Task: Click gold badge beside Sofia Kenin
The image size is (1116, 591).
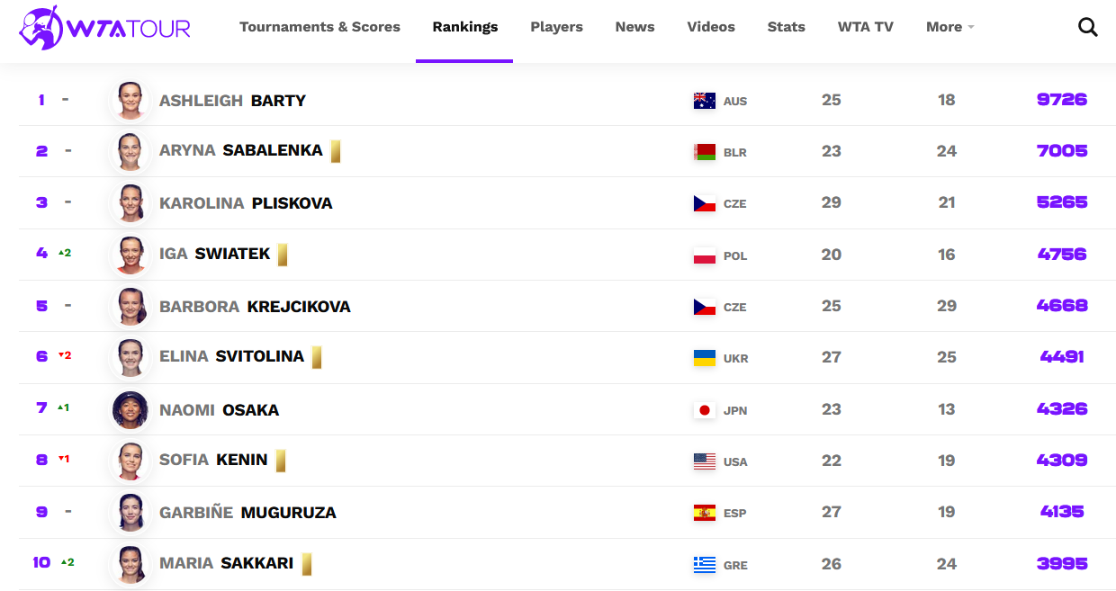Action: pyautogui.click(x=281, y=461)
